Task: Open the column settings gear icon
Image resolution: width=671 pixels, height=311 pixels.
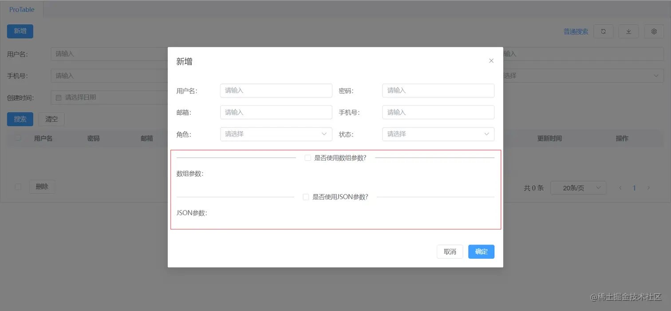Action: click(x=654, y=31)
